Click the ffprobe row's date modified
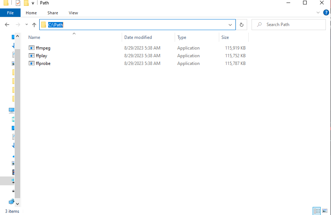 click(142, 63)
